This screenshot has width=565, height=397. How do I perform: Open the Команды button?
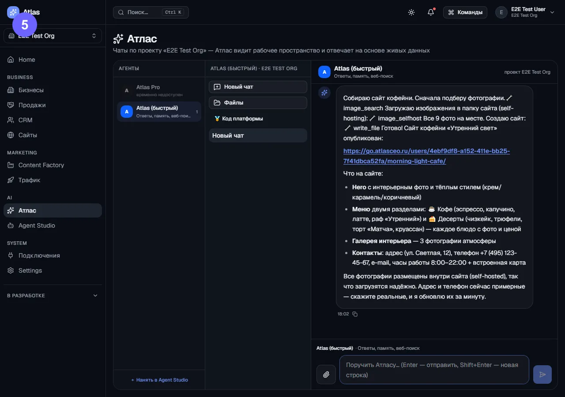coord(465,12)
